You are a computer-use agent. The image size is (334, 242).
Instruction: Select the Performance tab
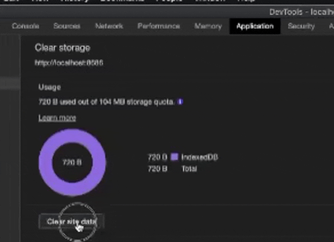159,26
